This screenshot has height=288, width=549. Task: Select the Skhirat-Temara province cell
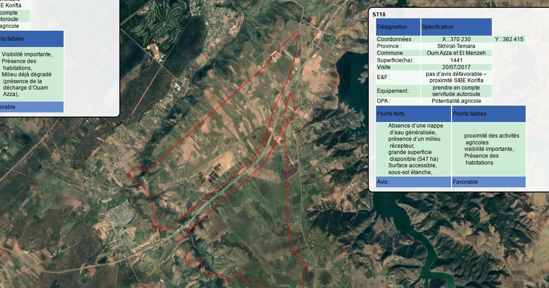click(456, 46)
